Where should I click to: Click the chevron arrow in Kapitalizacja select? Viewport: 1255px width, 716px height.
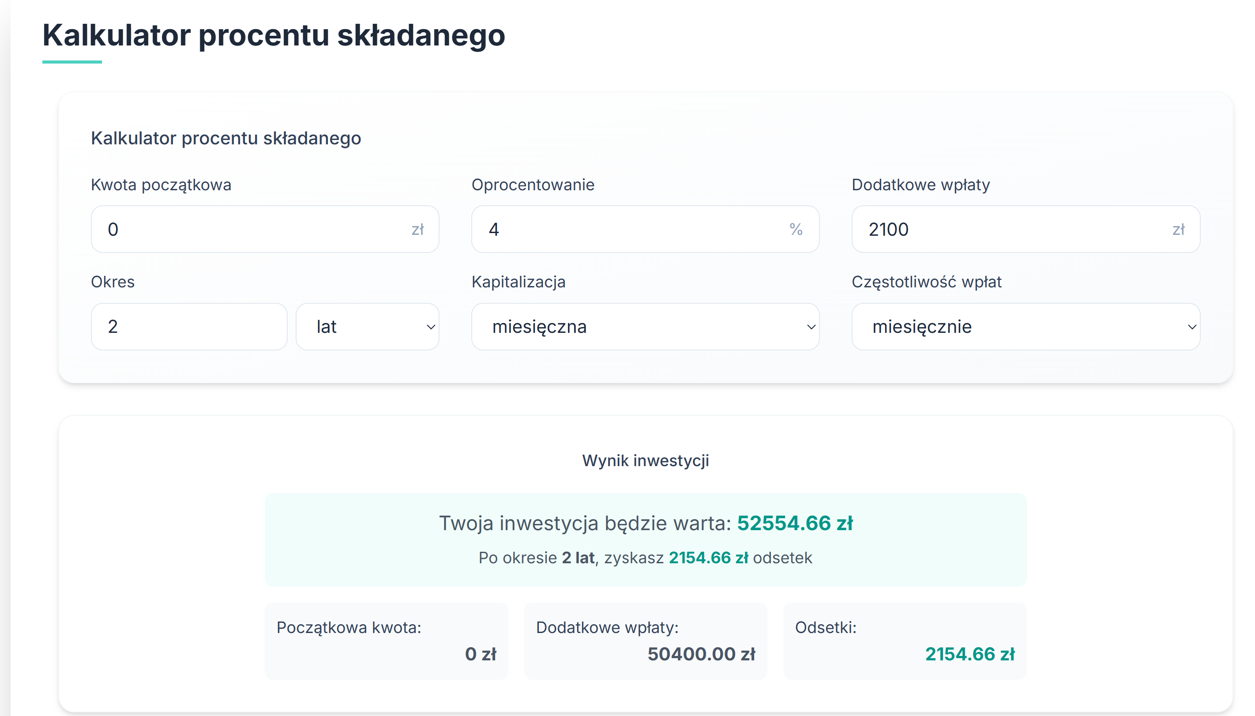pyautogui.click(x=811, y=327)
